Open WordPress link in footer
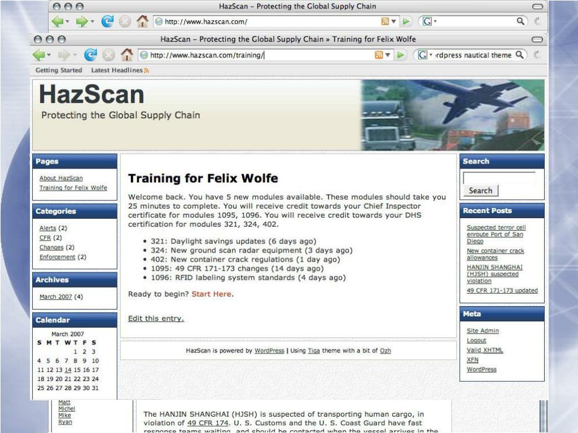The image size is (578, 433). pyautogui.click(x=269, y=351)
